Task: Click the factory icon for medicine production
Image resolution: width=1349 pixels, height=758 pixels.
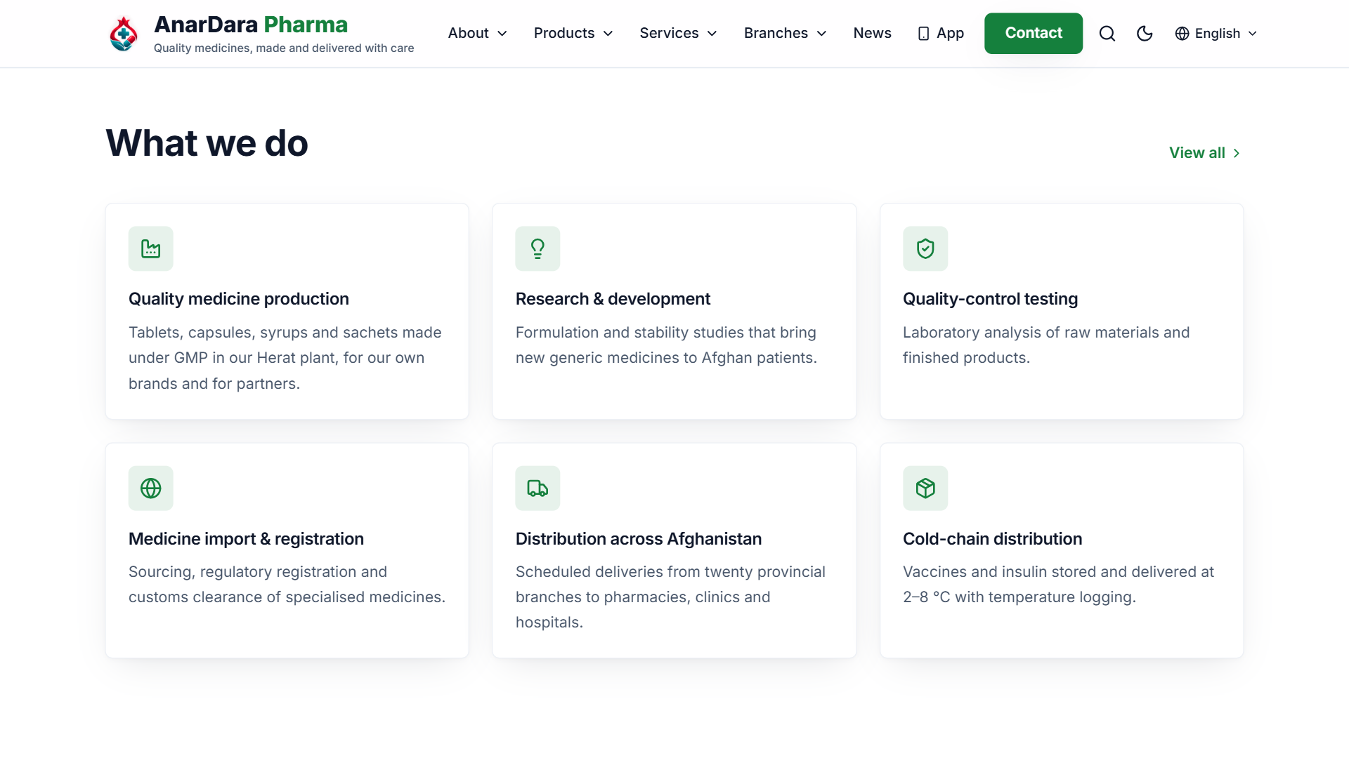Action: (x=150, y=248)
